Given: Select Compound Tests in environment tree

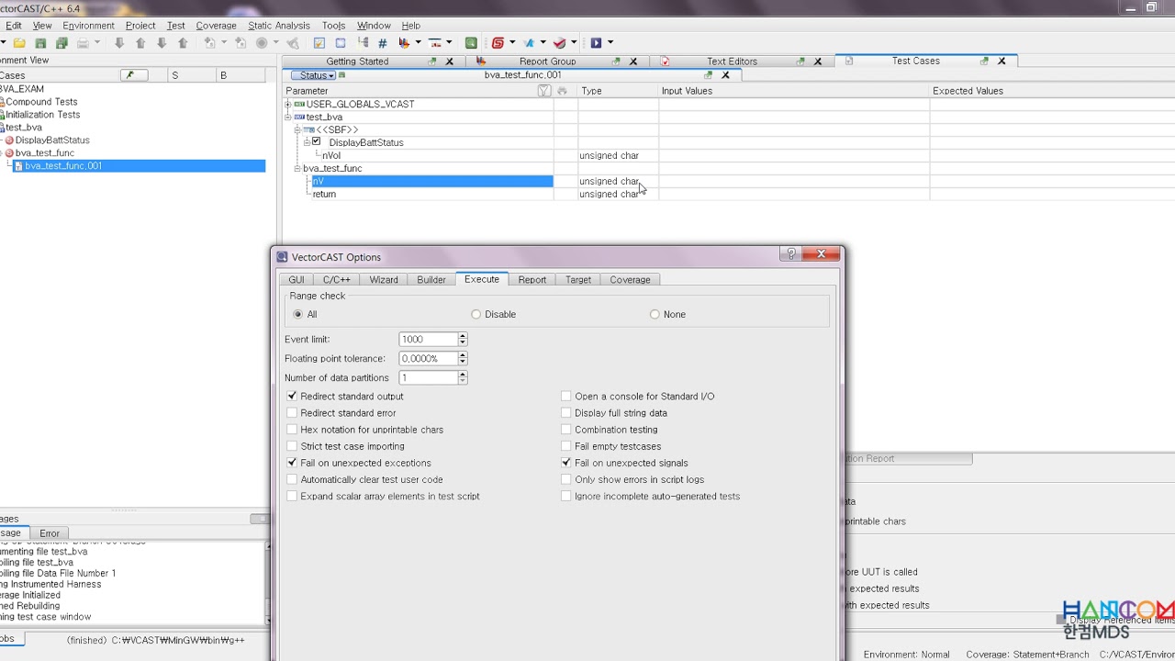Looking at the screenshot, I should point(41,102).
